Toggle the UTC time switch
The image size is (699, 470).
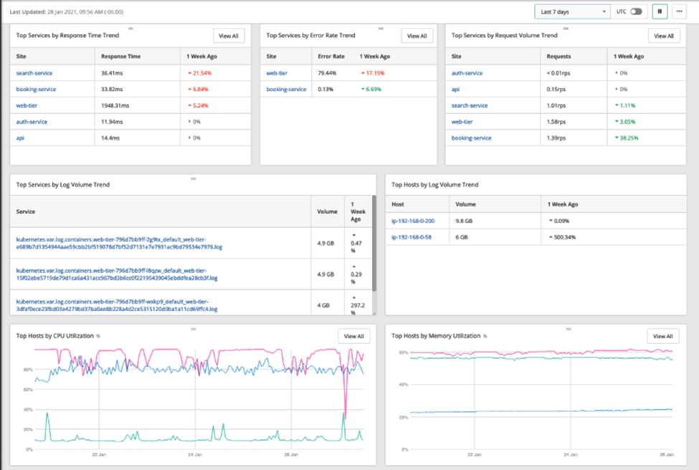click(x=636, y=11)
